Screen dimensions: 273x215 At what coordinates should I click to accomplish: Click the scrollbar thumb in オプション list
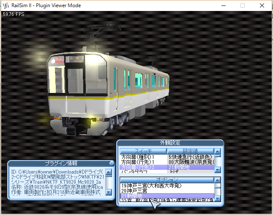[x=218, y=188]
